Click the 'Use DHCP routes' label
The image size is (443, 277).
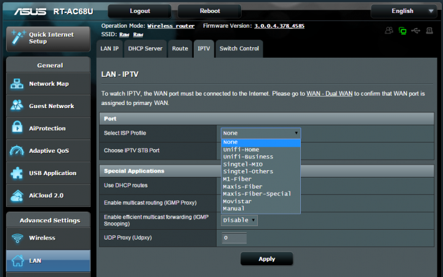click(x=126, y=185)
